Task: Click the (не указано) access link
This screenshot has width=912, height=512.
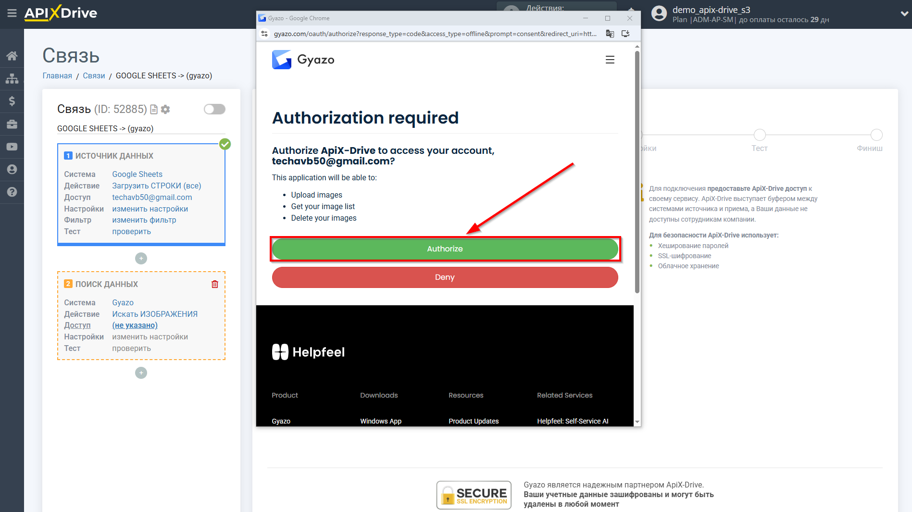Action: click(x=135, y=325)
